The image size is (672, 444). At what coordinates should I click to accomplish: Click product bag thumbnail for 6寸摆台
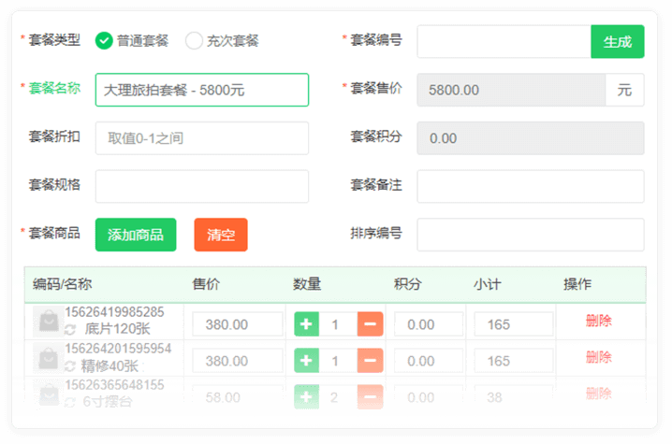49,394
